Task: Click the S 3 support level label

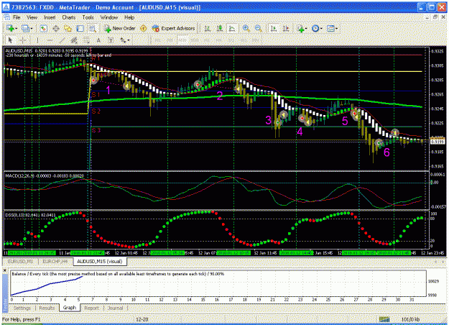Action: click(96, 130)
